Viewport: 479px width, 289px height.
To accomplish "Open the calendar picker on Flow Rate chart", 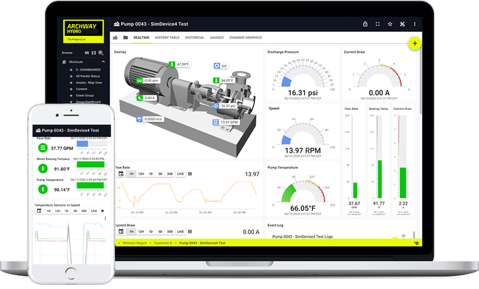I will [x=121, y=174].
